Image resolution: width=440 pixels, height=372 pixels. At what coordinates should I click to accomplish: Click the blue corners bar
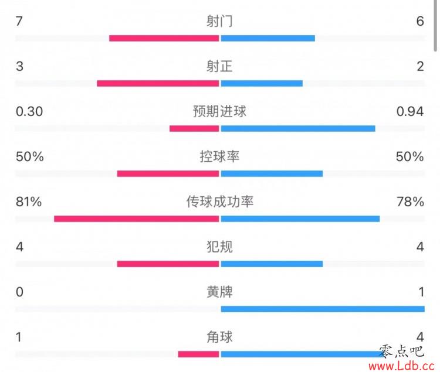point(302,354)
